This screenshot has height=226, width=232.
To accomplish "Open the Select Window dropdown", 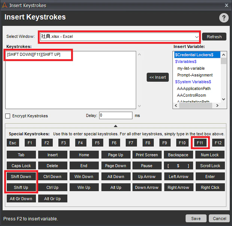I will pos(120,37).
